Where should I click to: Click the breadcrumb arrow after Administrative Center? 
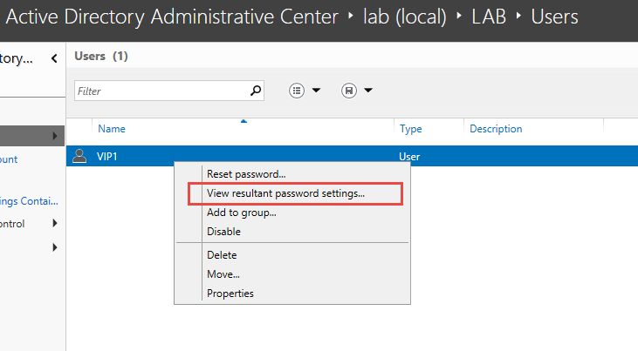click(x=351, y=17)
